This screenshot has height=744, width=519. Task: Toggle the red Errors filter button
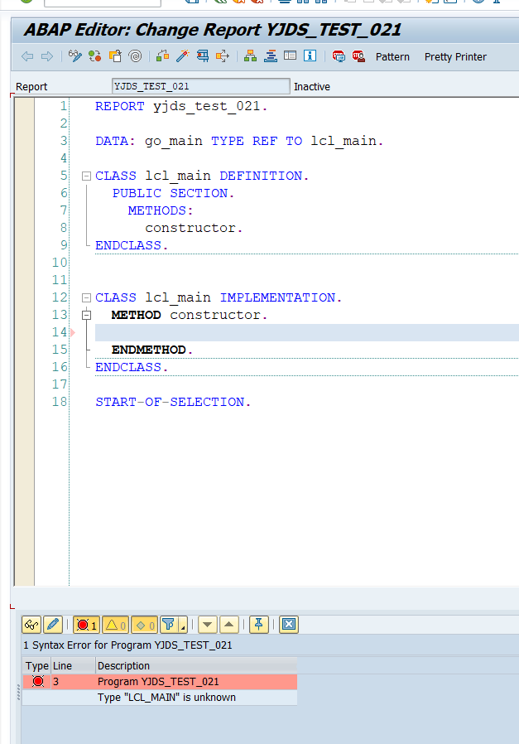point(86,625)
